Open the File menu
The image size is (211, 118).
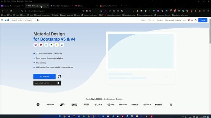click(2, 1)
